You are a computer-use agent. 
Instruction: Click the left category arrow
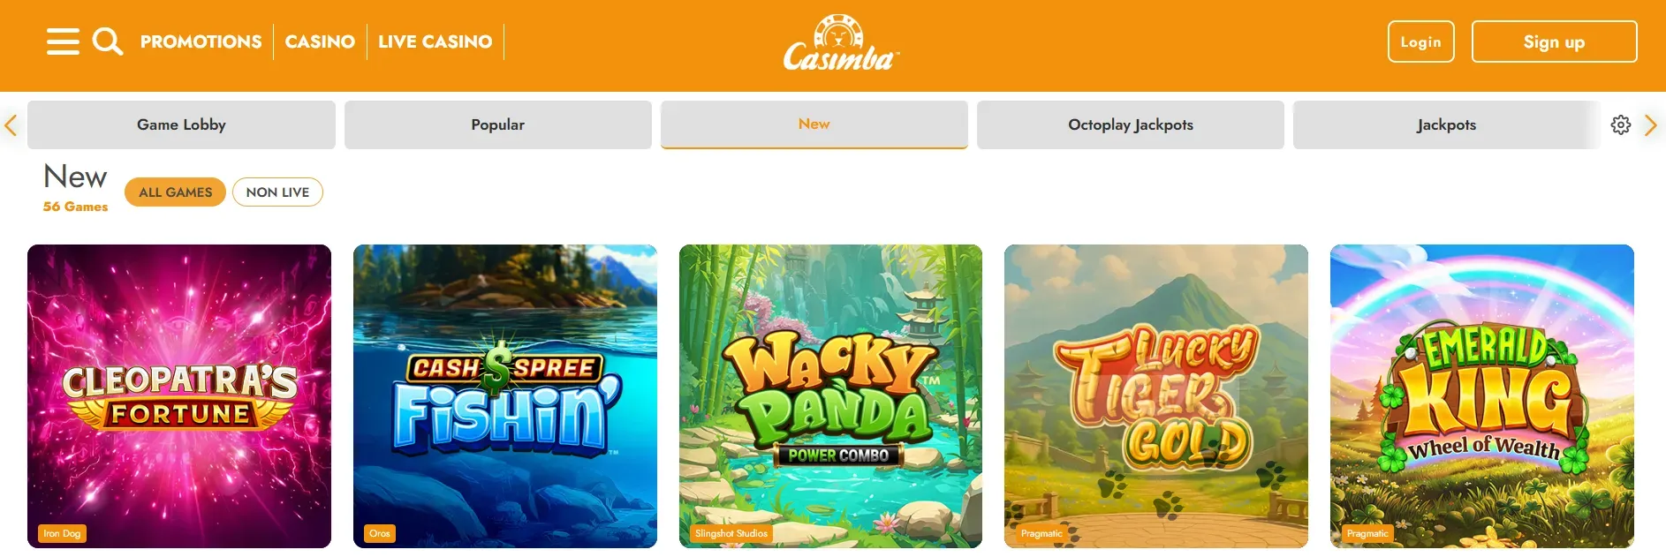coord(11,125)
